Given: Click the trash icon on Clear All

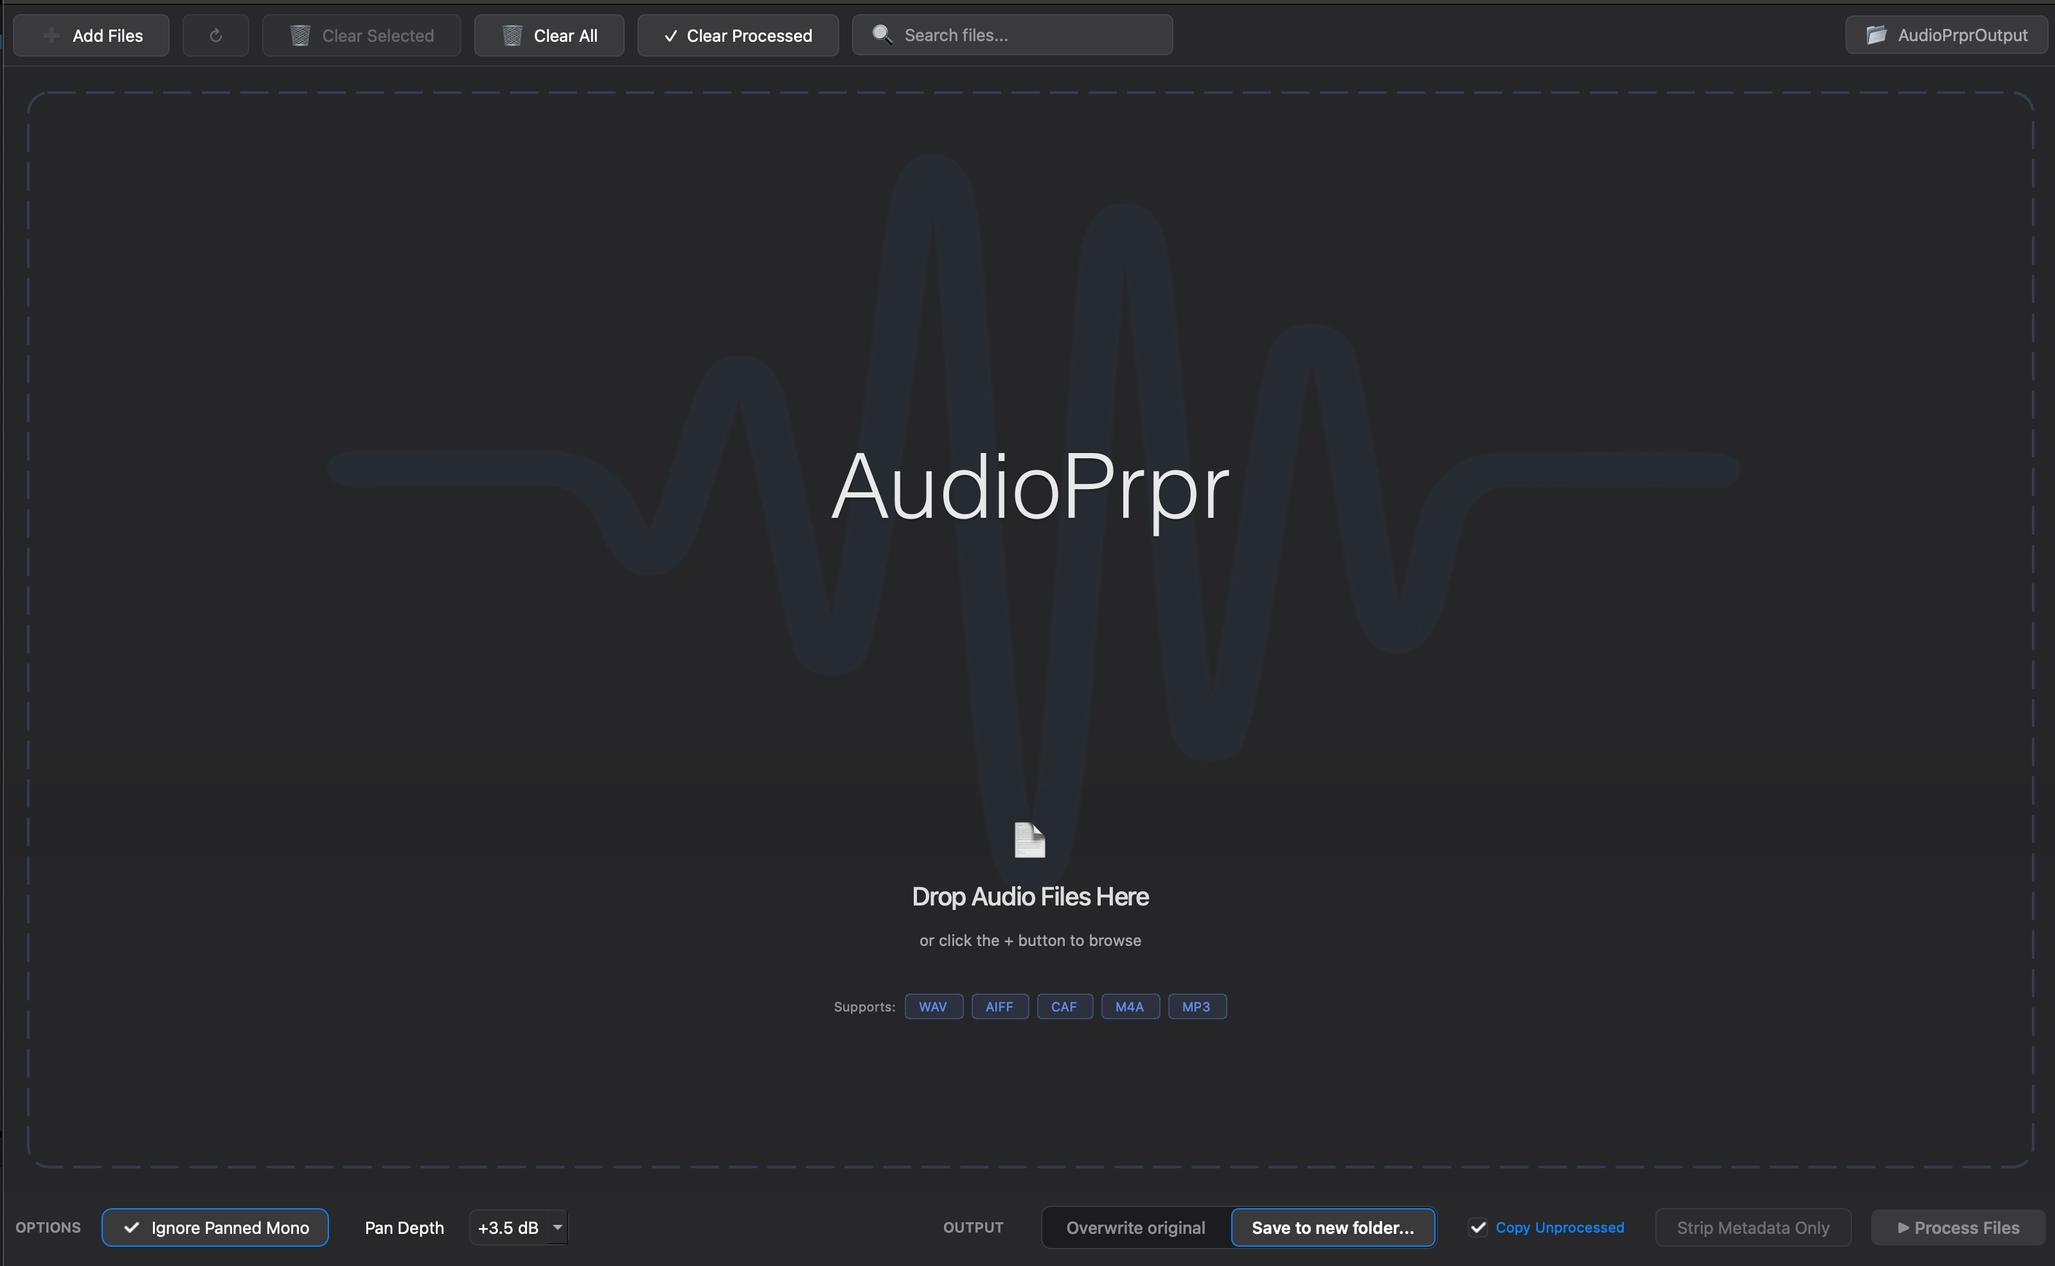Looking at the screenshot, I should click(512, 35).
